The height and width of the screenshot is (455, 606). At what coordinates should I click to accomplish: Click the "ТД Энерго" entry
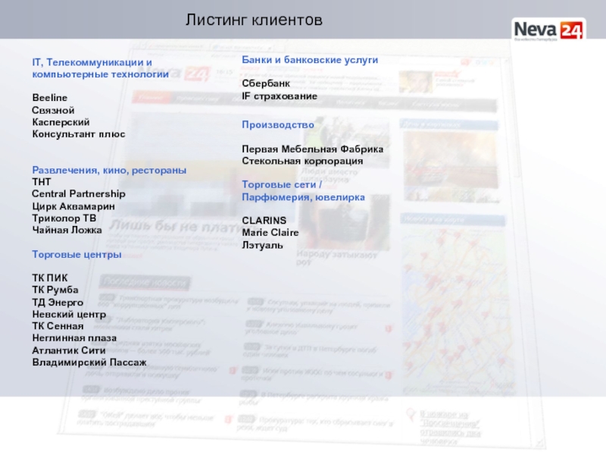(58, 302)
